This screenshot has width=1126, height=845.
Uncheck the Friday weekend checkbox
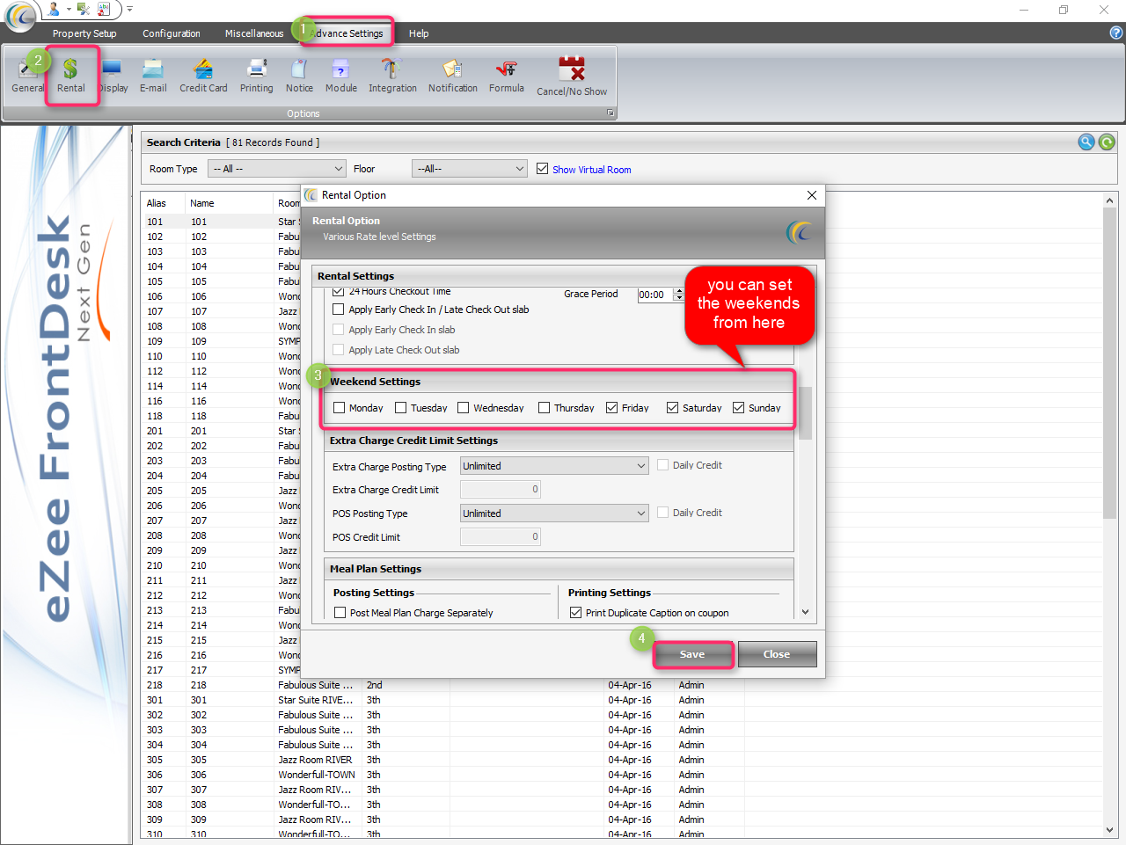[x=611, y=408]
